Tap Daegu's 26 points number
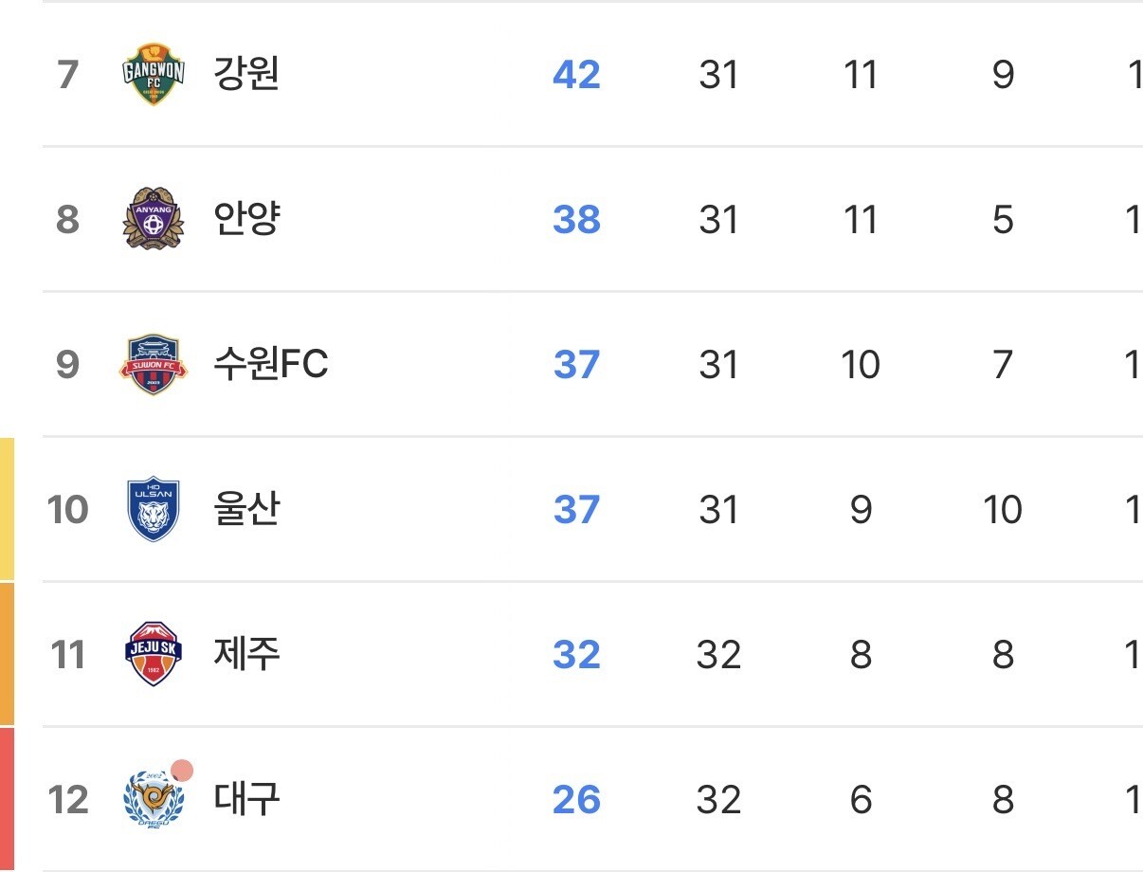Viewport: 1143px width, 872px height. [x=576, y=800]
